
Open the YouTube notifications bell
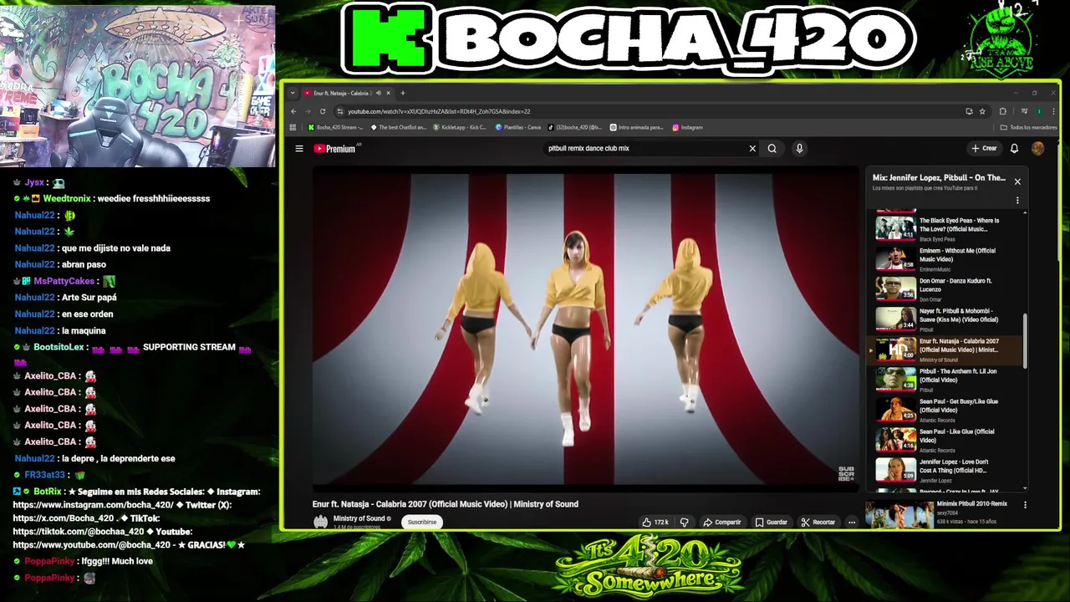pos(1014,149)
